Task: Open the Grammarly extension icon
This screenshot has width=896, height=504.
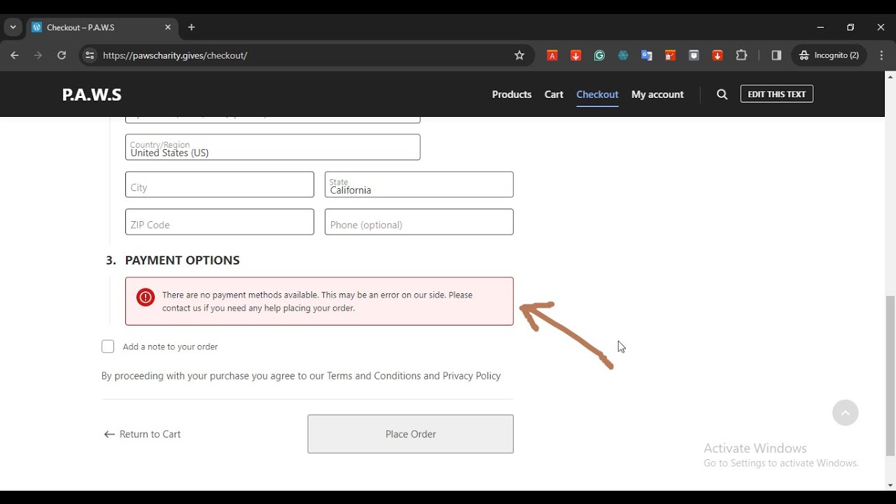Action: [x=599, y=55]
